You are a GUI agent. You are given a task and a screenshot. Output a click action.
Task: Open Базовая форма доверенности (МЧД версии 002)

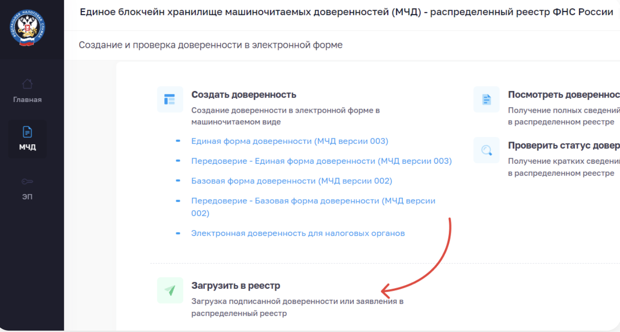[x=292, y=181]
